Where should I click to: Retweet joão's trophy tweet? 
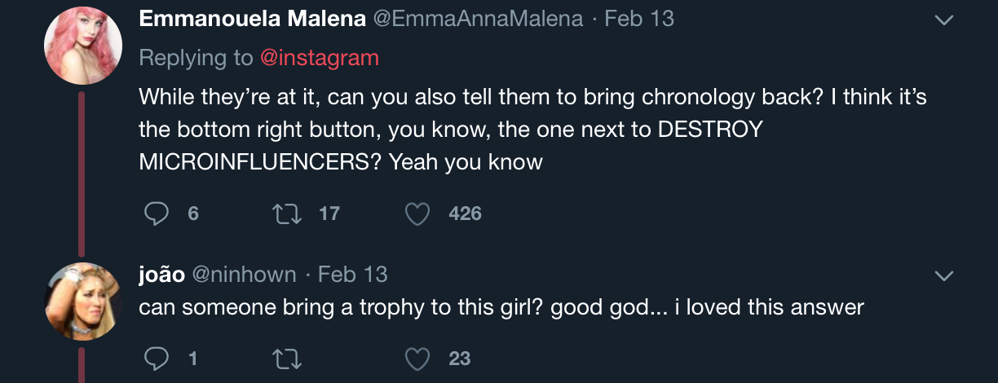[285, 358]
